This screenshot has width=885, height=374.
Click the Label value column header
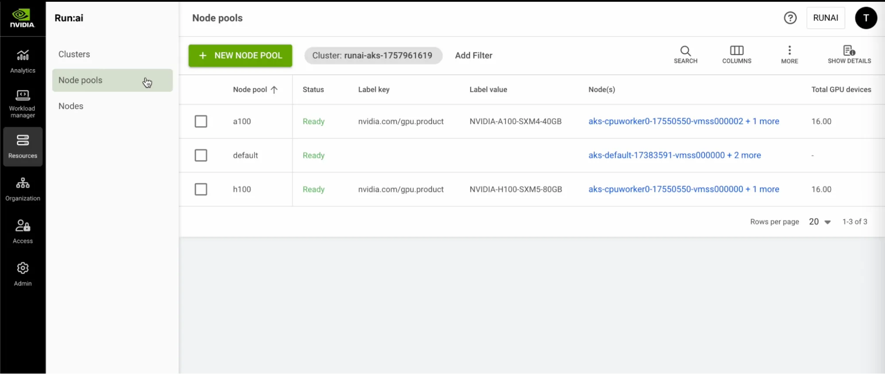coord(488,90)
